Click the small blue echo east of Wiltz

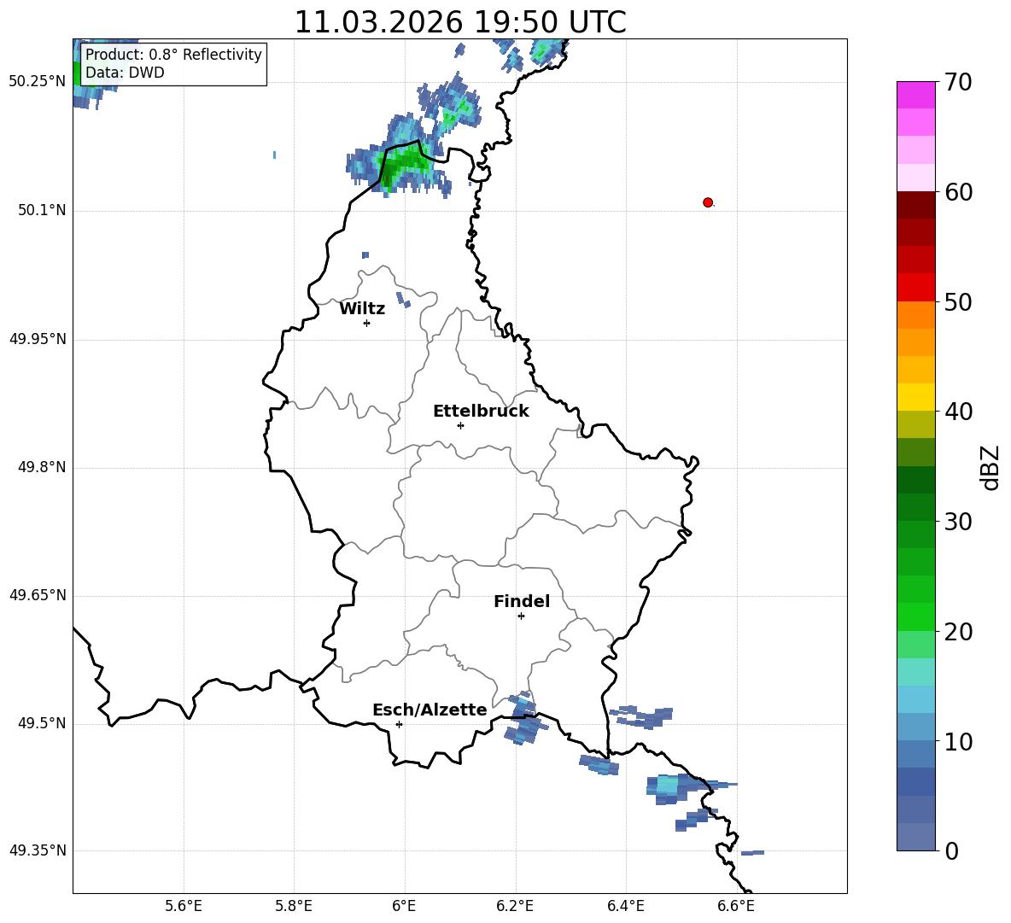(403, 300)
